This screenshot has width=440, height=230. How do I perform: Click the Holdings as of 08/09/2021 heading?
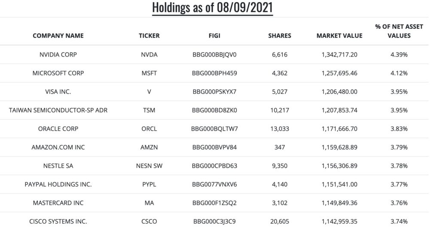[212, 8]
